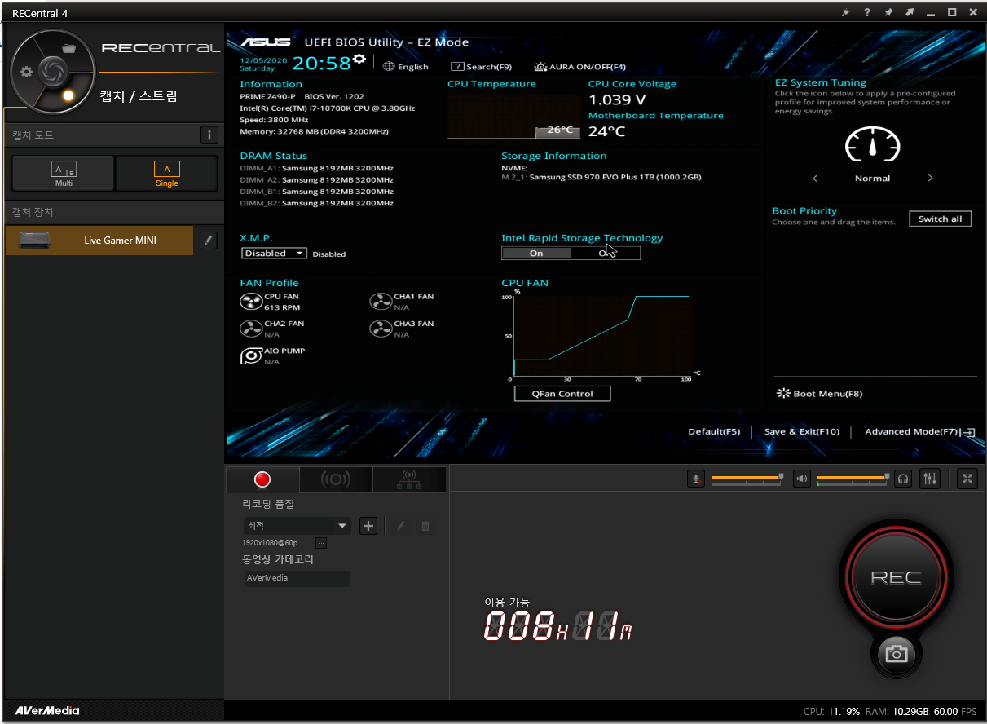The width and height of the screenshot is (987, 724).
Task: Click Switch all under Boot Priority
Action: click(x=940, y=219)
